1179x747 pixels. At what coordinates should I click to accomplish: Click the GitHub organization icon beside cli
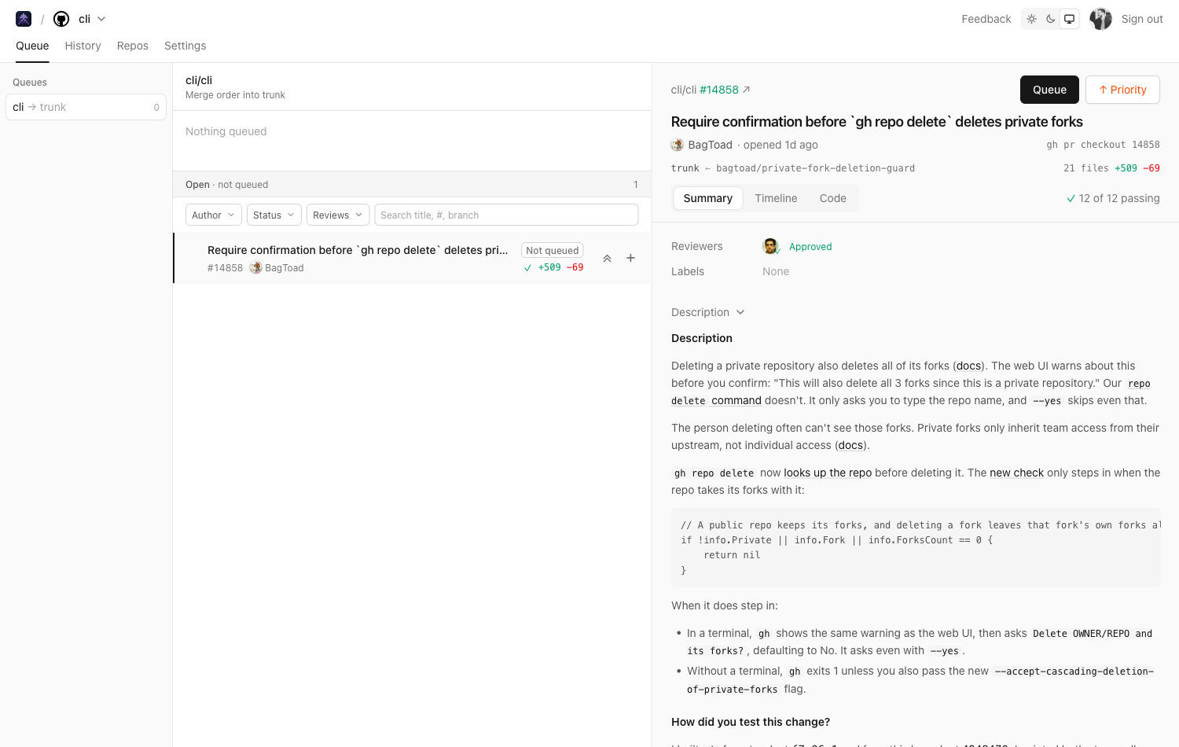pos(61,19)
